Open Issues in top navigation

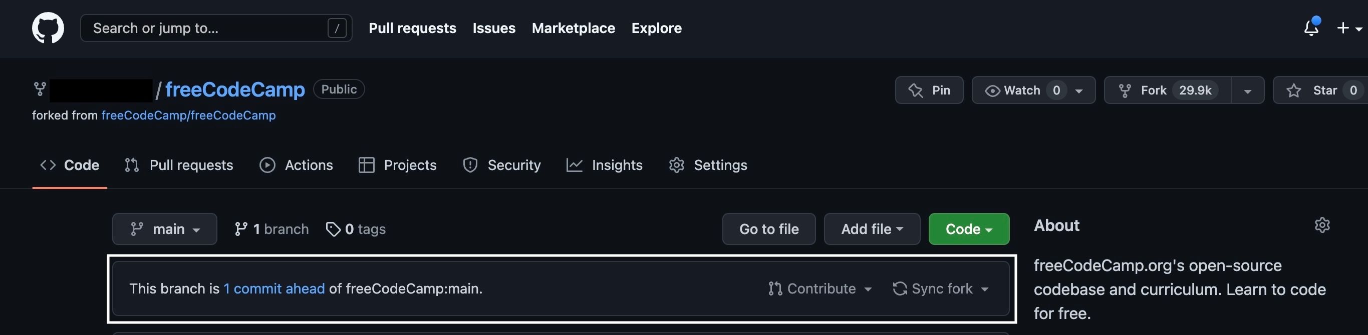point(494,28)
